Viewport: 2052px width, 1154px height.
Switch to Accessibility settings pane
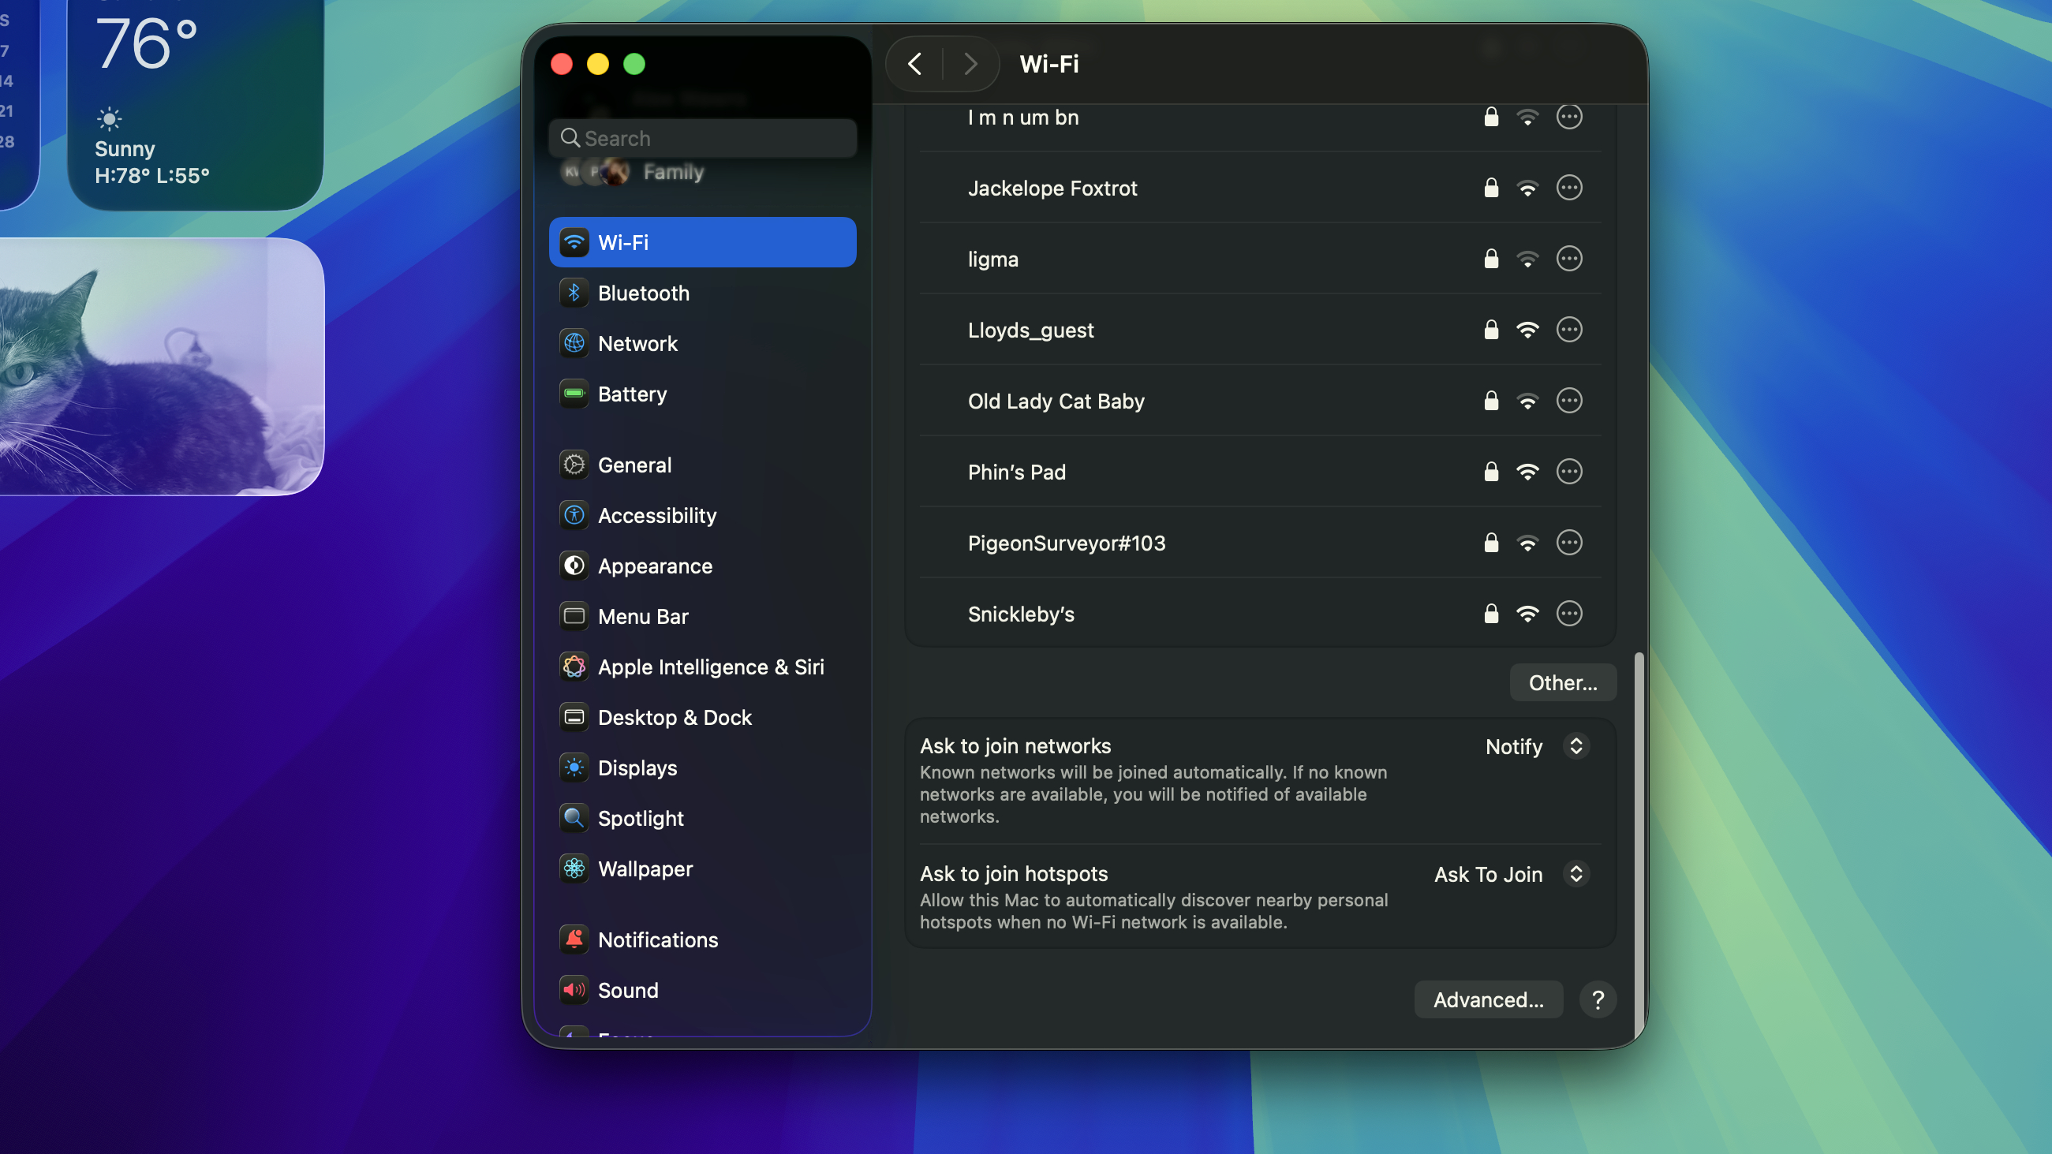click(x=656, y=515)
